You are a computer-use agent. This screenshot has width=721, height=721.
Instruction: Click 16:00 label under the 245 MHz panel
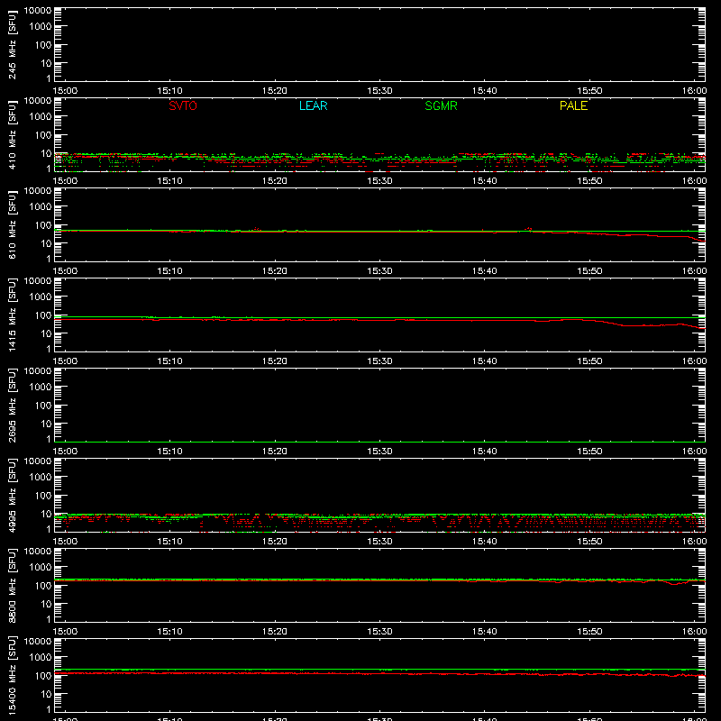click(x=694, y=91)
